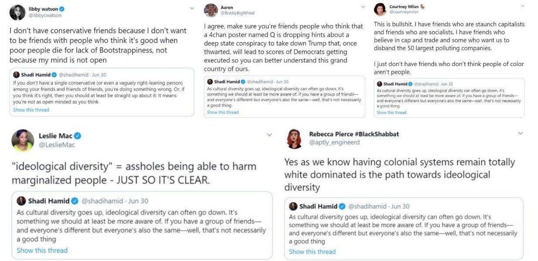Screen dimensions: 538x261
Task: Show this thread in Aaron's quoted tweet
Action: (x=223, y=112)
